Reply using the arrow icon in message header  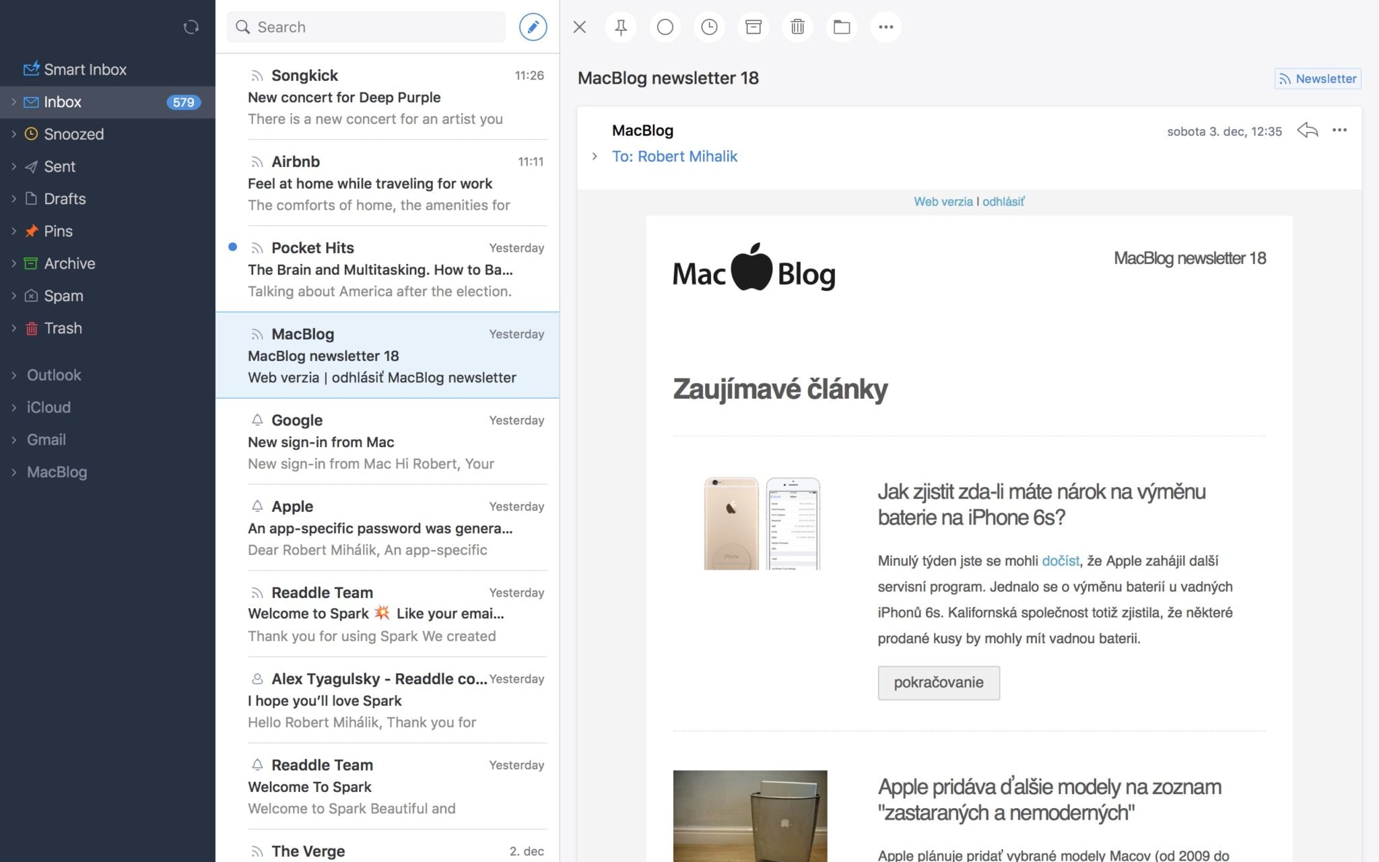pyautogui.click(x=1307, y=130)
